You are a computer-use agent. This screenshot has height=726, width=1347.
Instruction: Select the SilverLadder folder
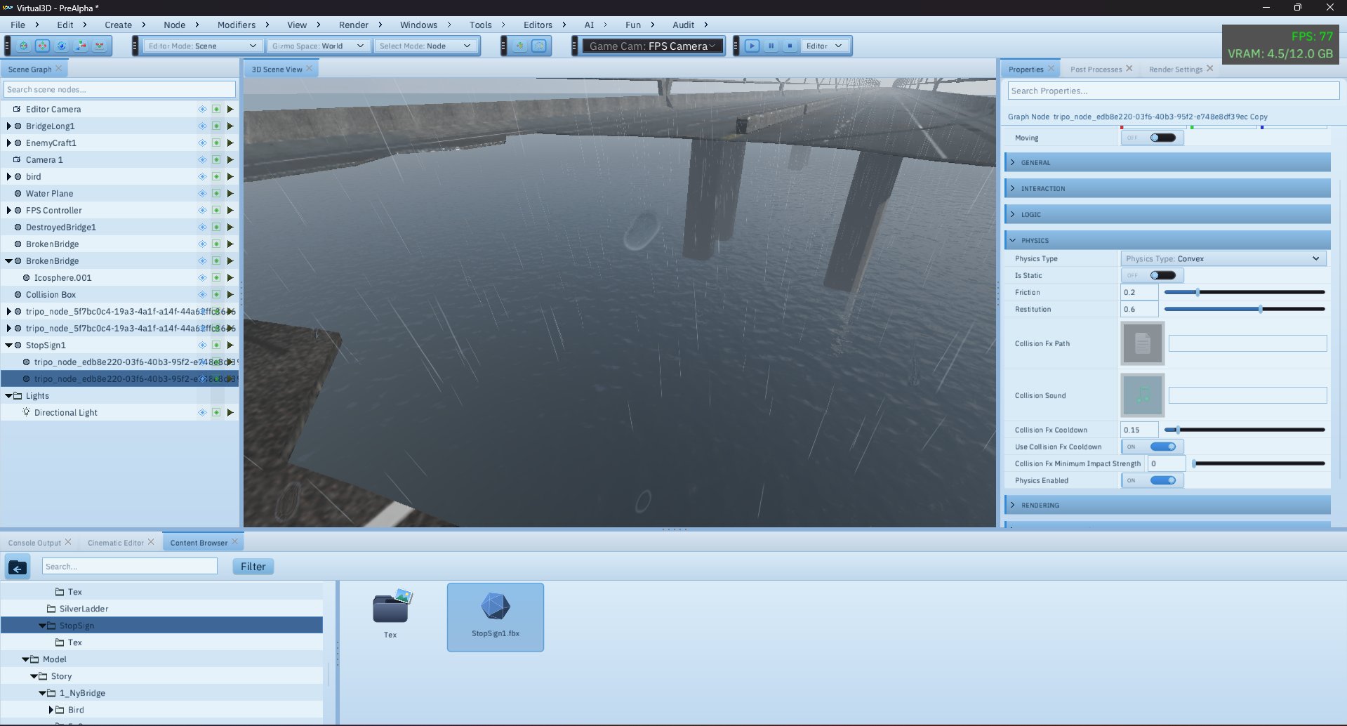pos(84,609)
